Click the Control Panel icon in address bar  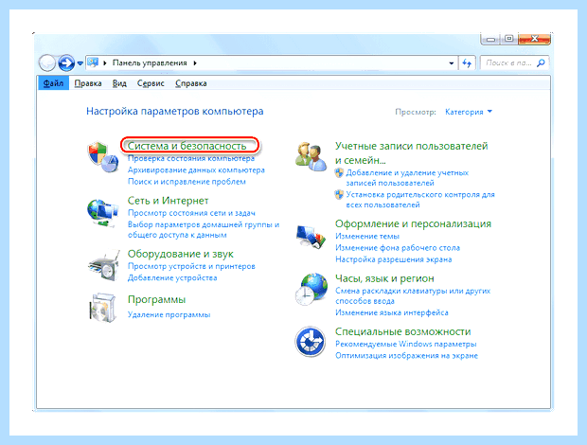[93, 62]
